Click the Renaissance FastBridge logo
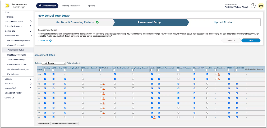Screen dimensions: 267x128 coord(16,6)
